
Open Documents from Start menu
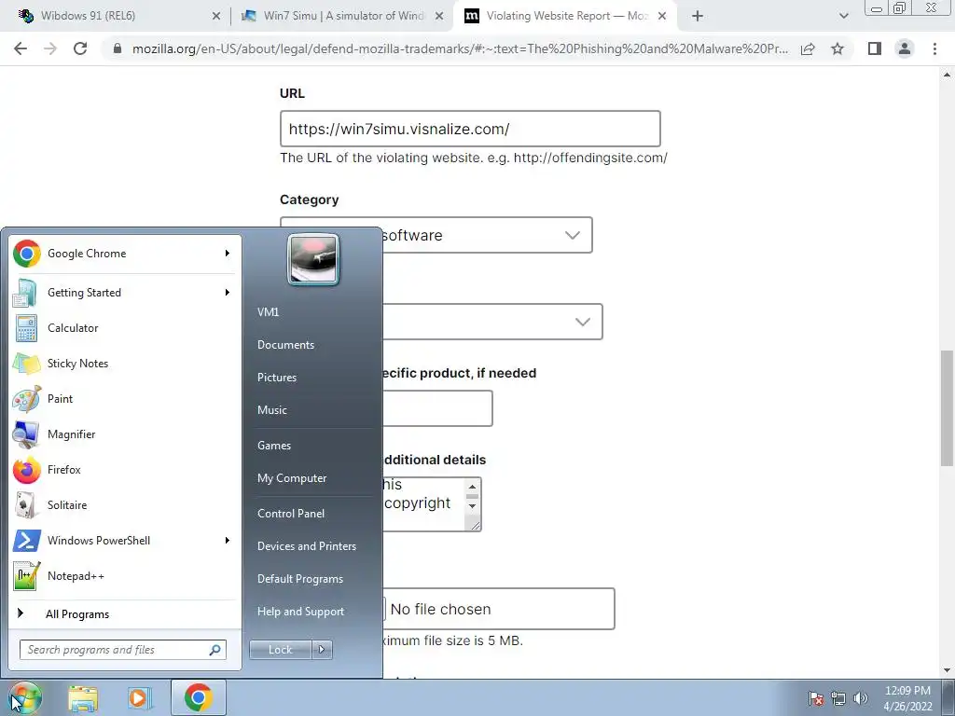[x=285, y=345]
